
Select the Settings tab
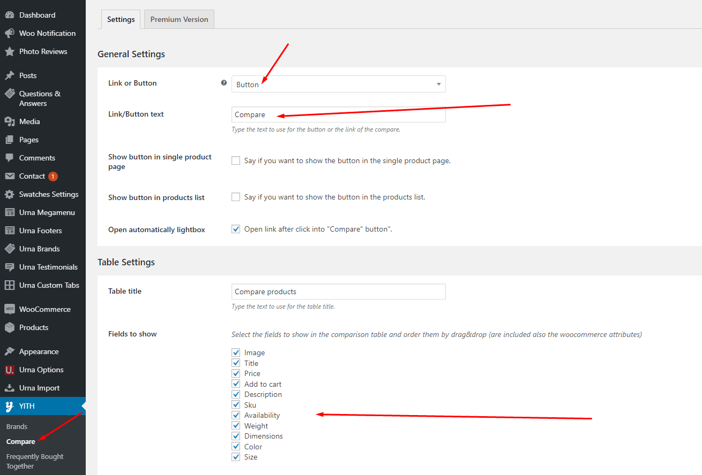(x=121, y=19)
